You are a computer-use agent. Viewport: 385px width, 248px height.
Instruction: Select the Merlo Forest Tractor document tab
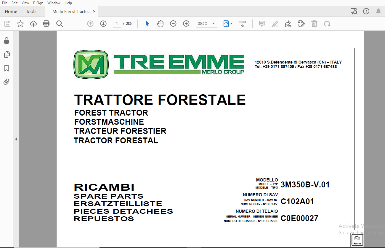click(x=71, y=12)
